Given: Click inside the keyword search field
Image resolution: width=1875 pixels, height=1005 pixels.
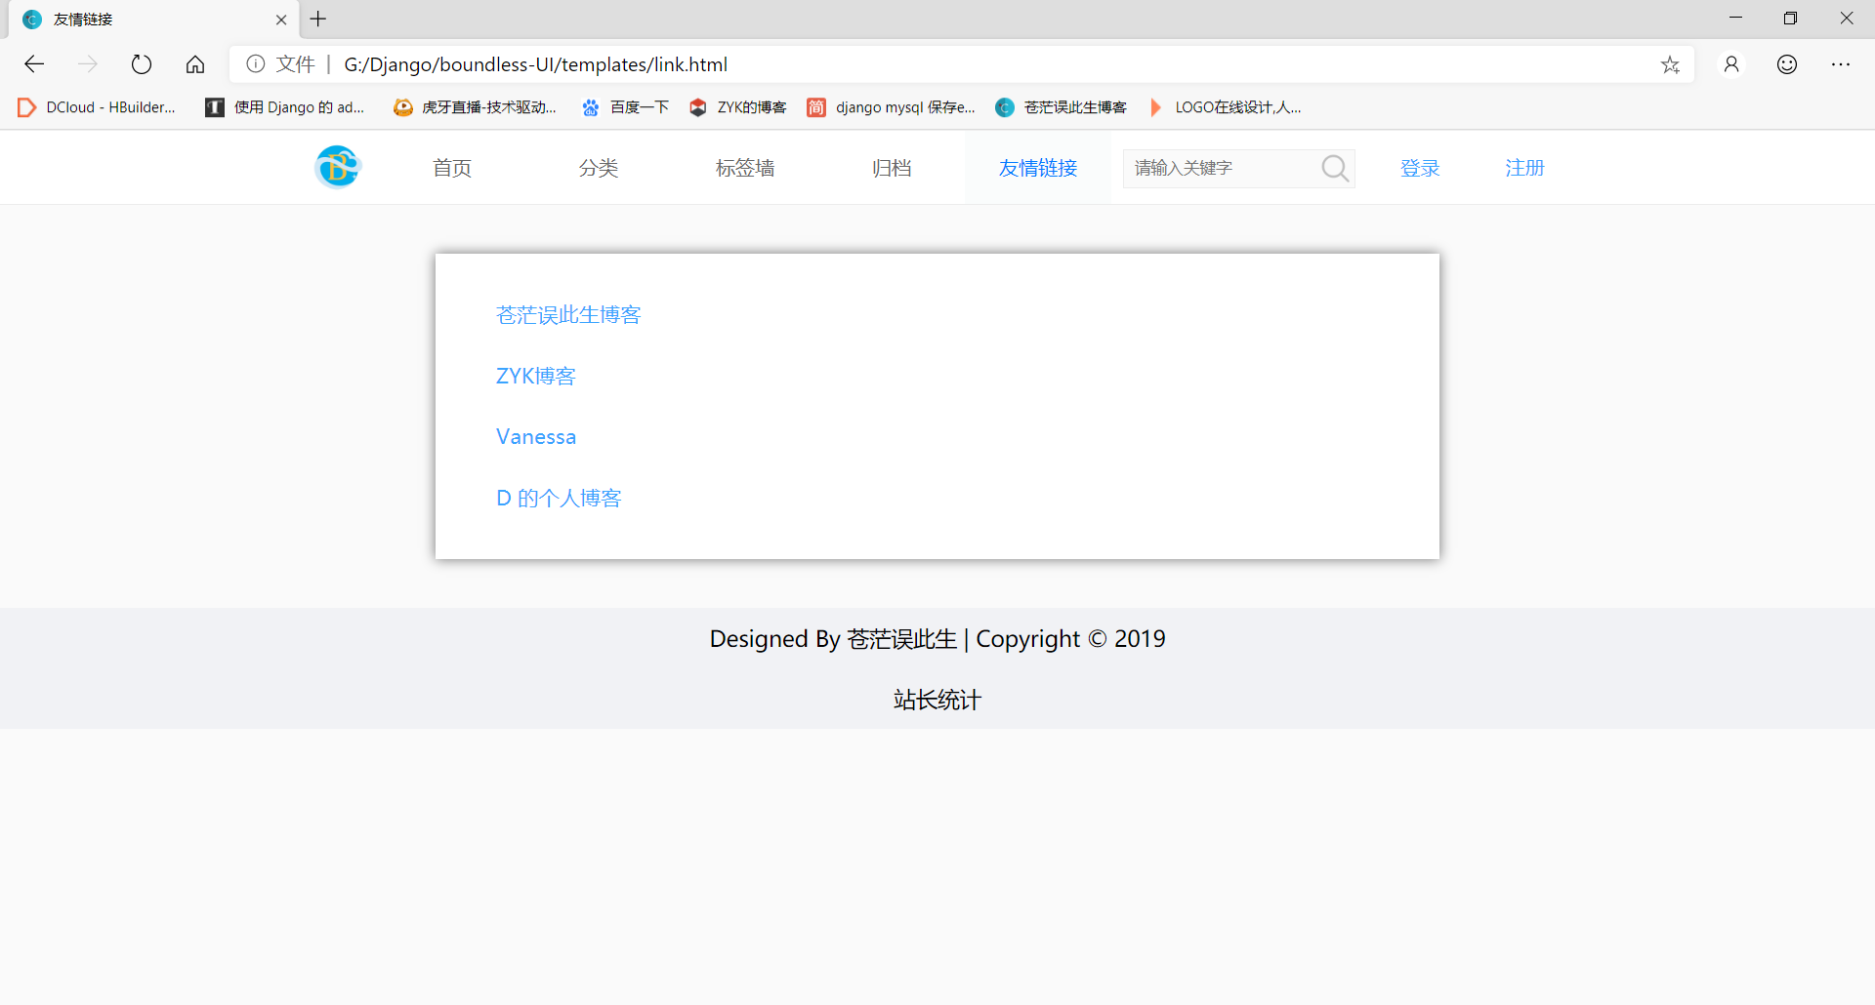Looking at the screenshot, I should (x=1219, y=168).
